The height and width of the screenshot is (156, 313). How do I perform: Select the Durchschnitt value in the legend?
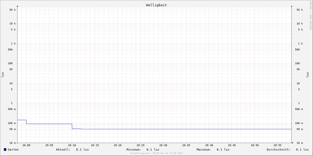(302, 149)
